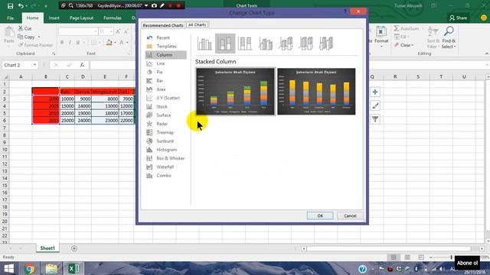490x275 pixels.
Task: Open the Fill Color dropdown arrow
Action: click(115, 43)
